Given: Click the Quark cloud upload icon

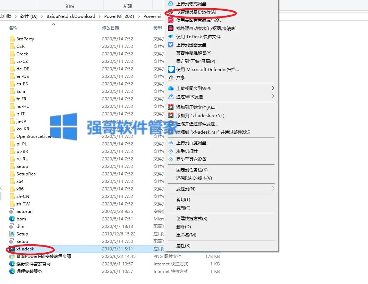Looking at the screenshot, I should [171, 4].
